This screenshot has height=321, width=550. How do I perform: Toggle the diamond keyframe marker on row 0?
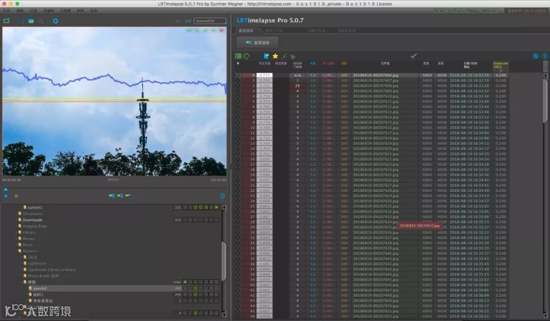(x=238, y=75)
